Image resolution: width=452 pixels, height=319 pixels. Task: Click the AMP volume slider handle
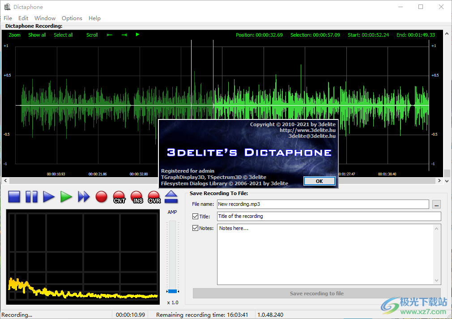point(172,291)
